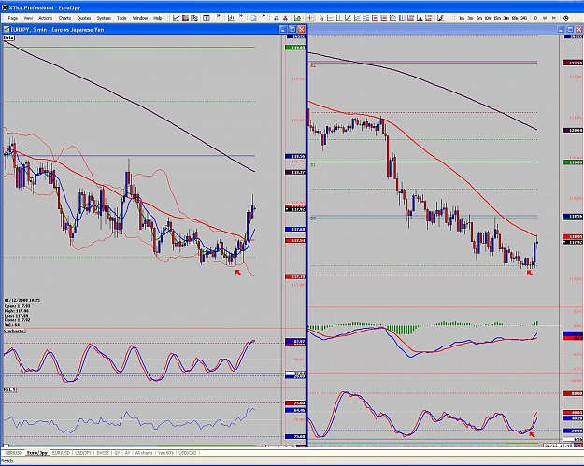The height and width of the screenshot is (466, 584).
Task: Switch chart to 60m timeframe
Action: point(515,18)
